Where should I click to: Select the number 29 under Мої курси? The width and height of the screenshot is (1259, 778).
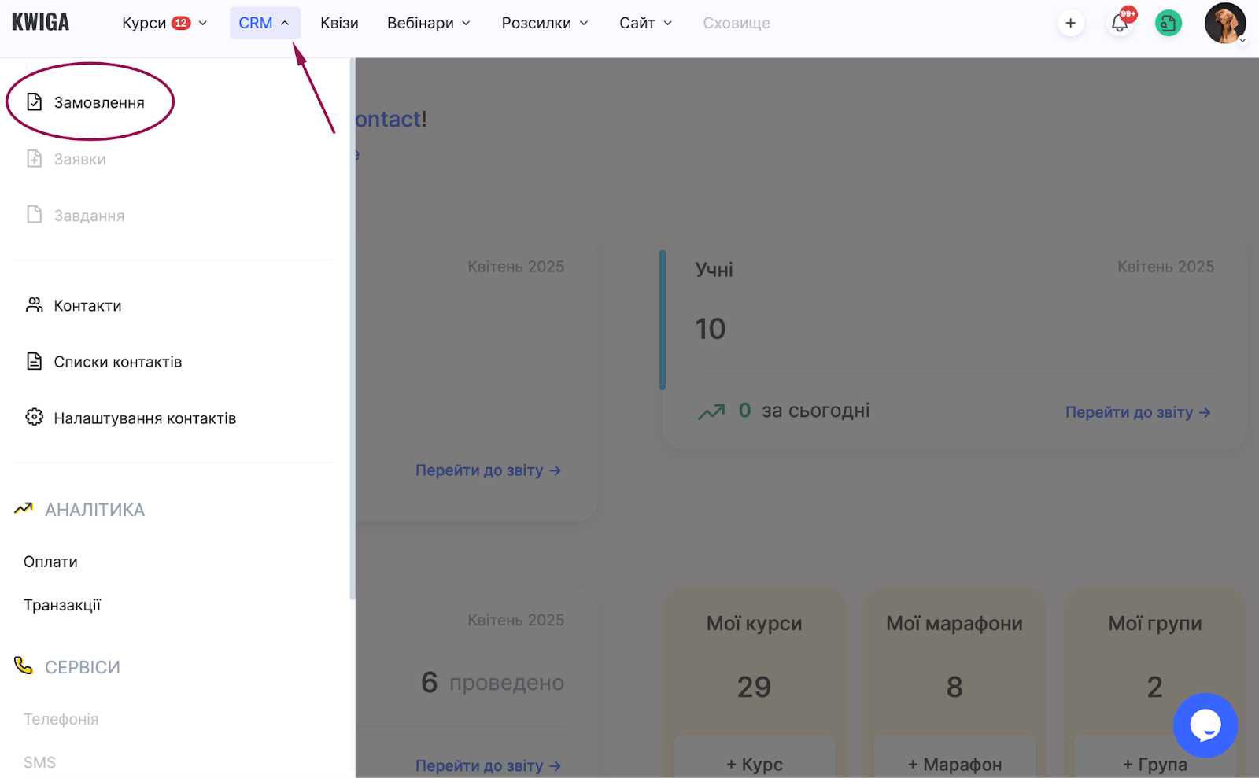[754, 687]
